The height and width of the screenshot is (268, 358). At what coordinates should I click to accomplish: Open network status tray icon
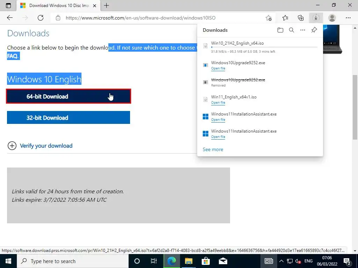click(290, 261)
